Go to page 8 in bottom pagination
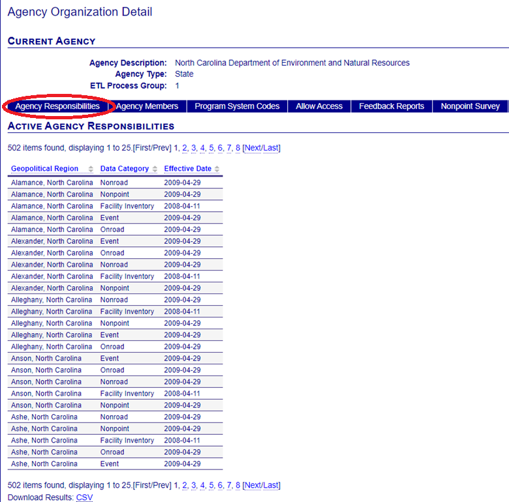The width and height of the screenshot is (509, 502). (238, 485)
